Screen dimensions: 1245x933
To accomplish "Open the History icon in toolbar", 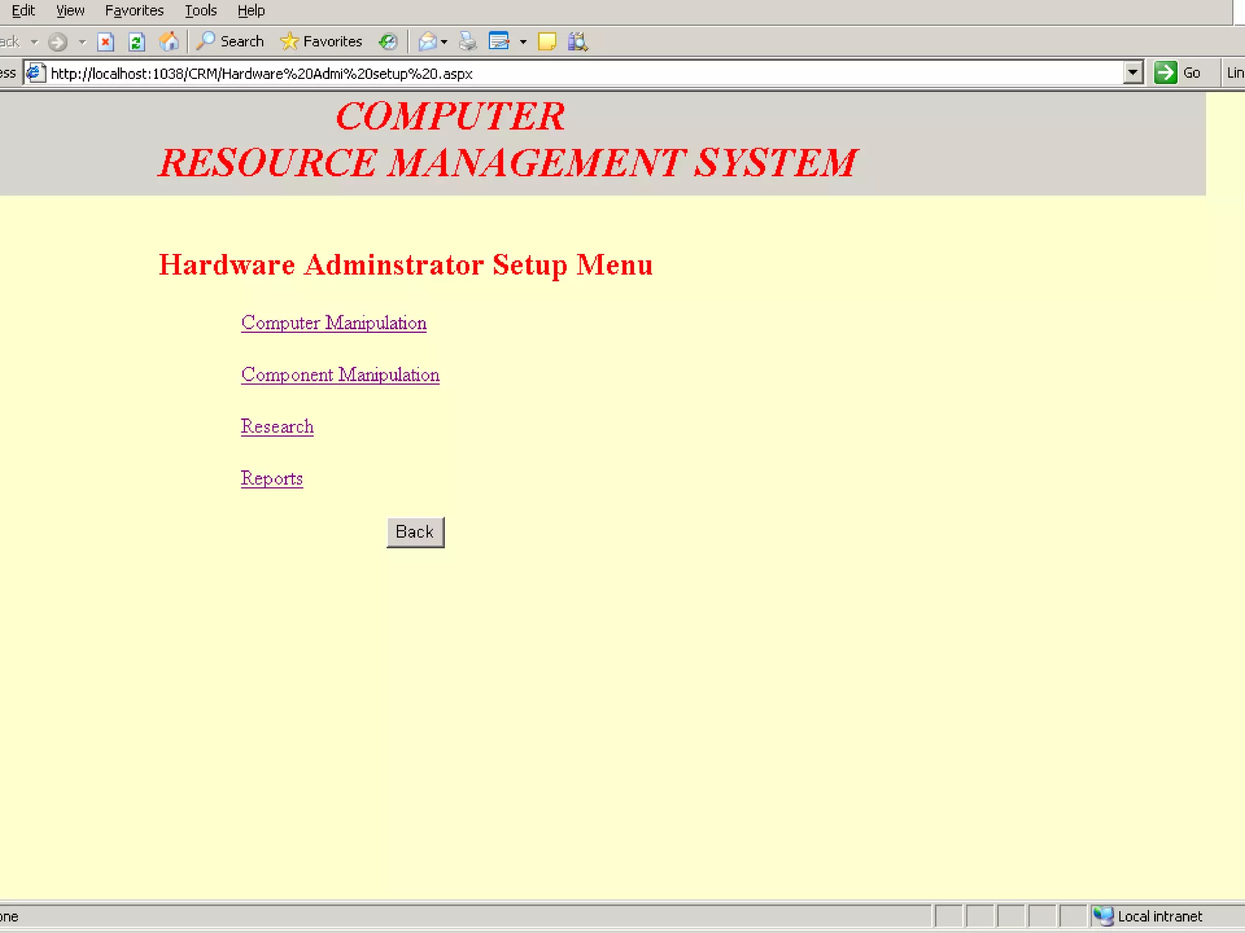I will pyautogui.click(x=388, y=41).
